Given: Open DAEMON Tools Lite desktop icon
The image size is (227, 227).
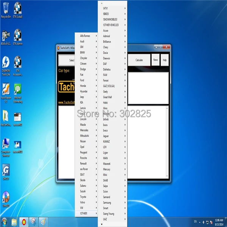Looking at the screenshot, I should point(6,66).
